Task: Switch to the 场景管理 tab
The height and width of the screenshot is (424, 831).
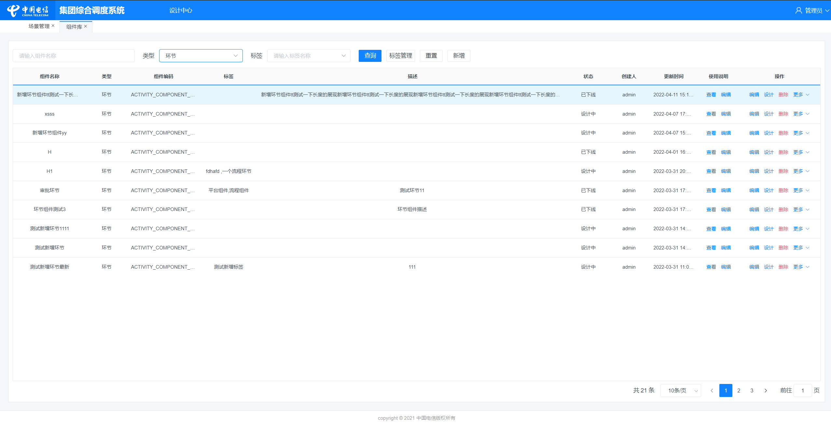Action: click(39, 26)
